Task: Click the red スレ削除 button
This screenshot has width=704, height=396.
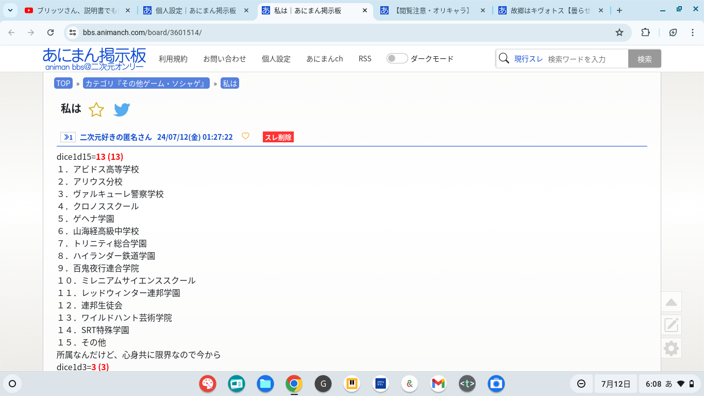Action: coord(278,137)
